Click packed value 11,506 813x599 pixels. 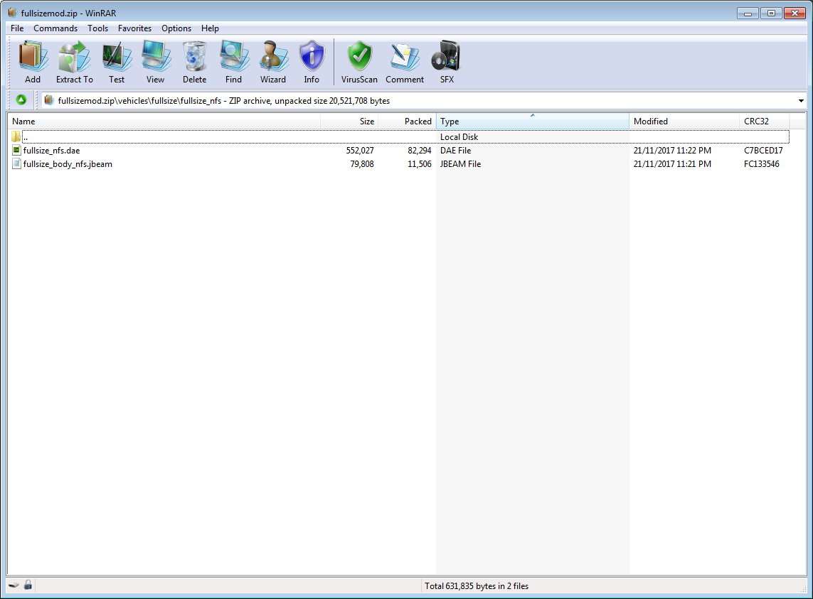(420, 163)
